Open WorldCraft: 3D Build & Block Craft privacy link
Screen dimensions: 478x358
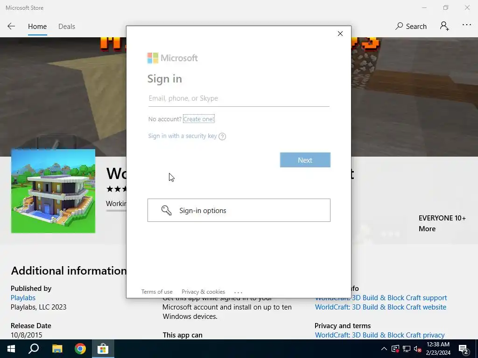coord(380,335)
